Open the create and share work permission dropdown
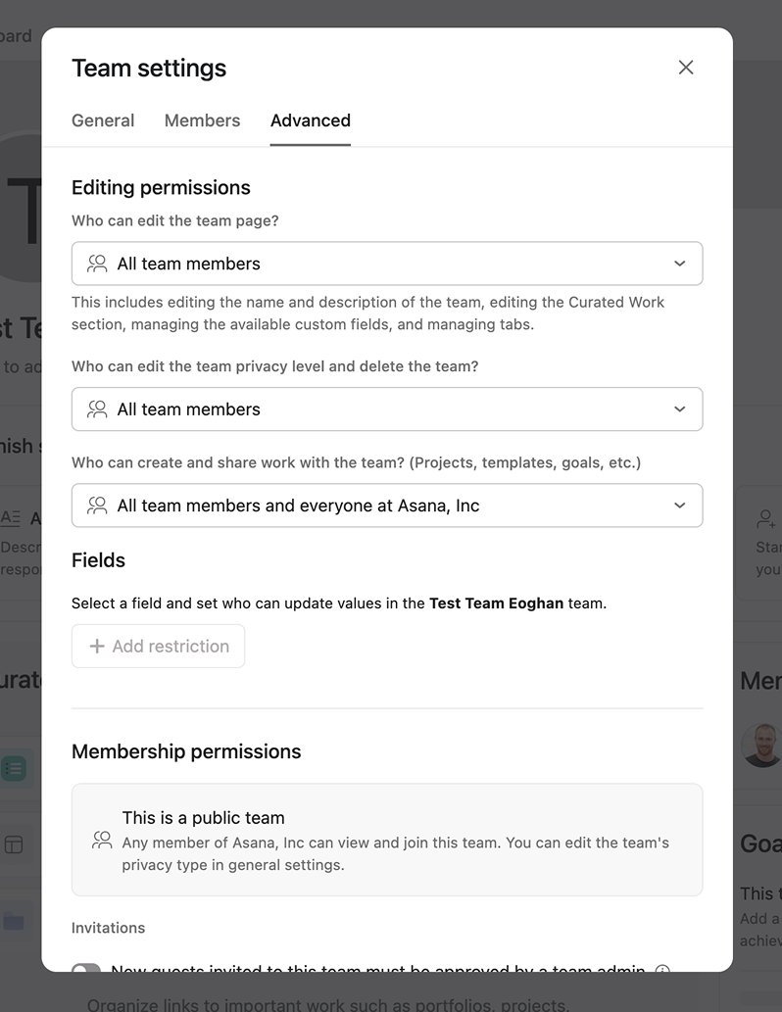Image resolution: width=782 pixels, height=1012 pixels. point(679,506)
